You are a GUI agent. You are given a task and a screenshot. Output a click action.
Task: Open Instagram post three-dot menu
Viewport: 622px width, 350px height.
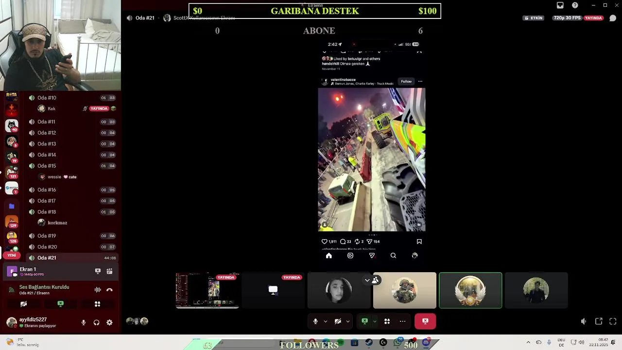click(420, 81)
